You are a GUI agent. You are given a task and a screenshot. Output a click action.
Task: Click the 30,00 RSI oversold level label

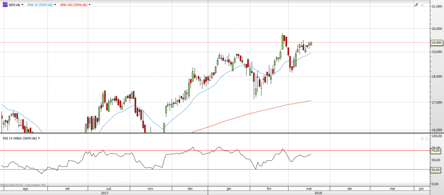(435, 170)
